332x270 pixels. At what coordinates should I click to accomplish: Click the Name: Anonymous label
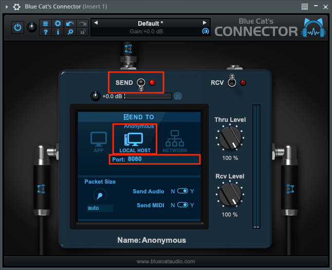pyautogui.click(x=152, y=240)
